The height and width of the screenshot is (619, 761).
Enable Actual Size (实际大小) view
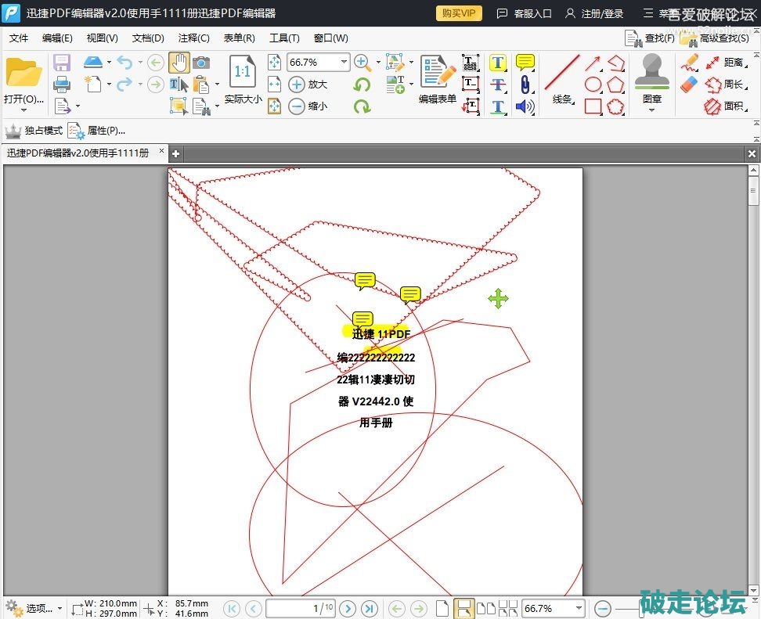243,78
